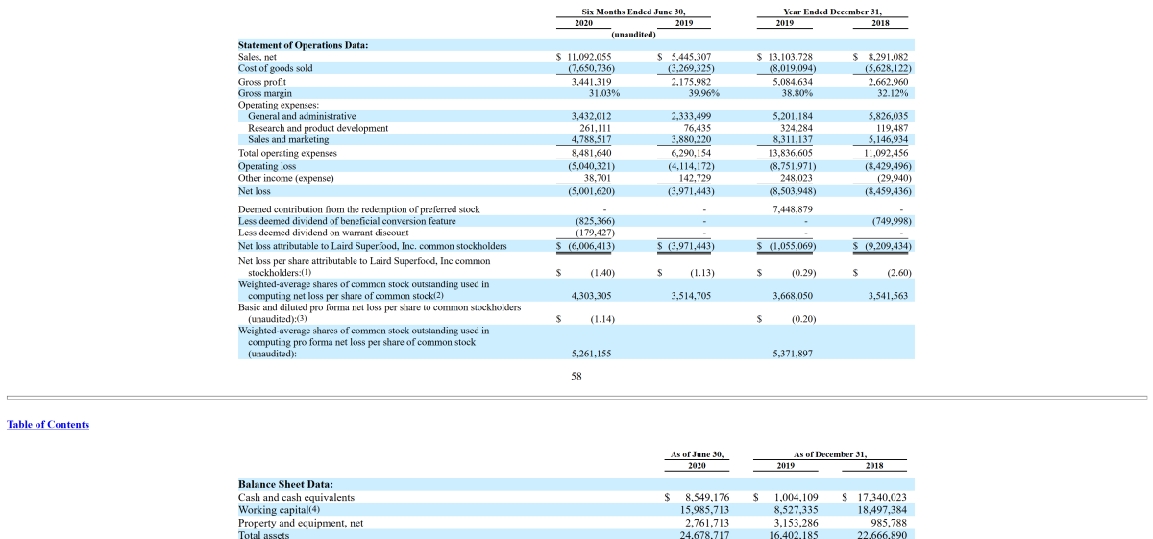Click the 'Property and equipment, net' label
This screenshot has width=1153, height=539.
301,523
